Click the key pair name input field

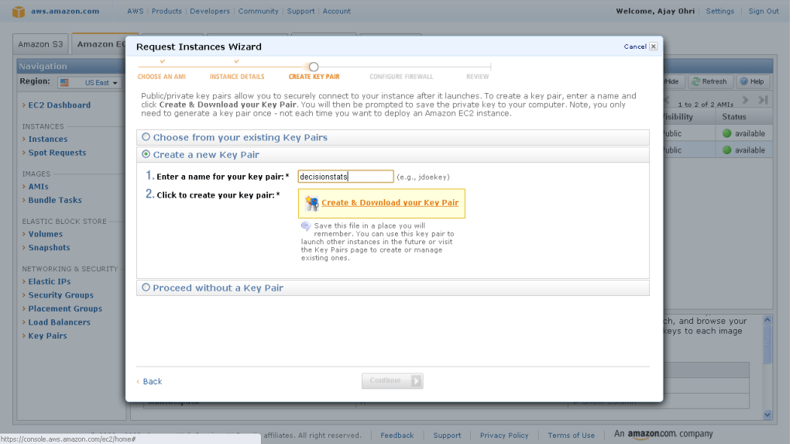[x=345, y=177]
